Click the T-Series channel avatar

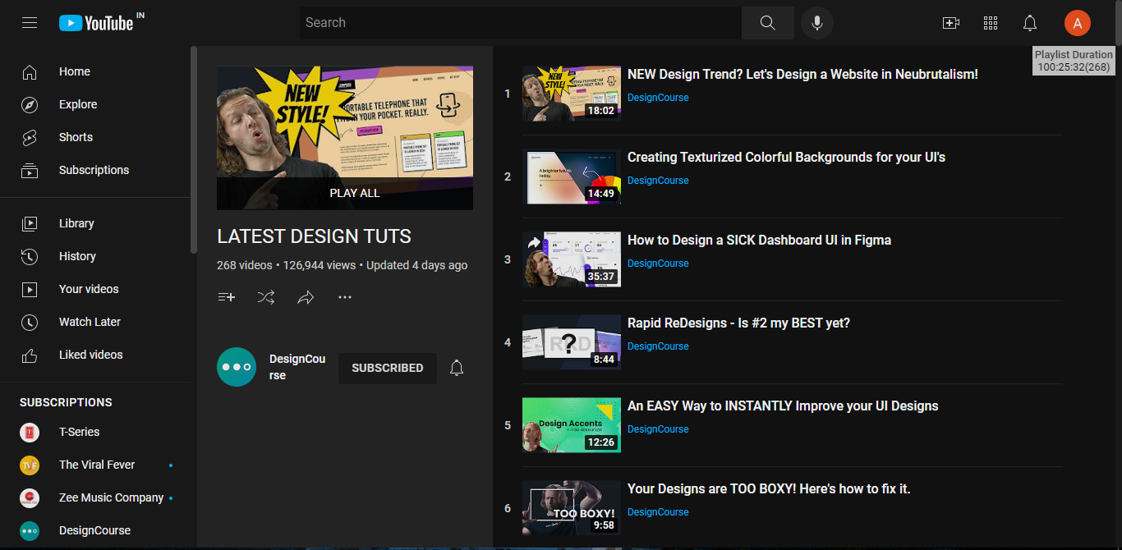click(30, 432)
